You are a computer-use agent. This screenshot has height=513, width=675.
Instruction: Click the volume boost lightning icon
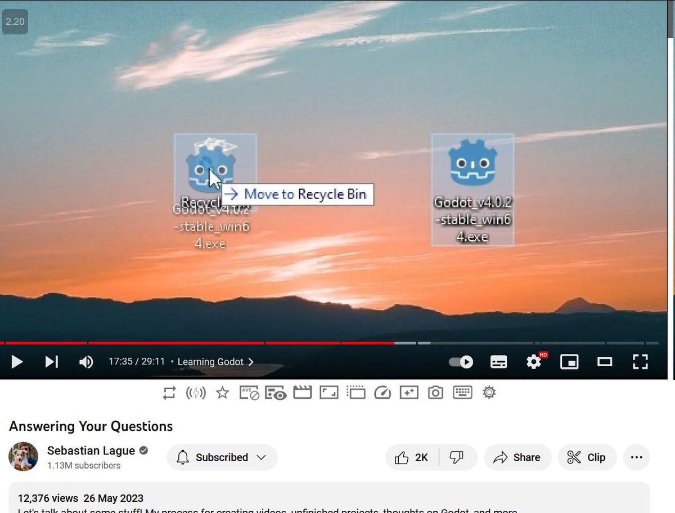[x=196, y=393]
